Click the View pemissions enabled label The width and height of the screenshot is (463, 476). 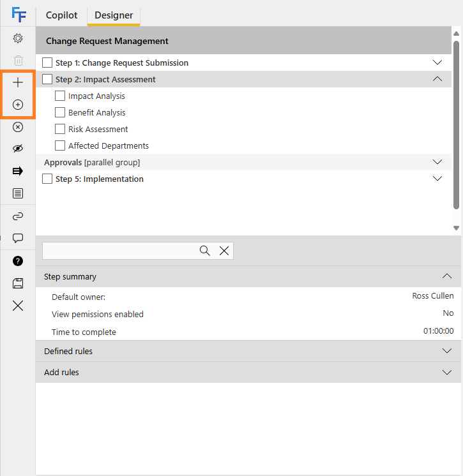point(98,314)
